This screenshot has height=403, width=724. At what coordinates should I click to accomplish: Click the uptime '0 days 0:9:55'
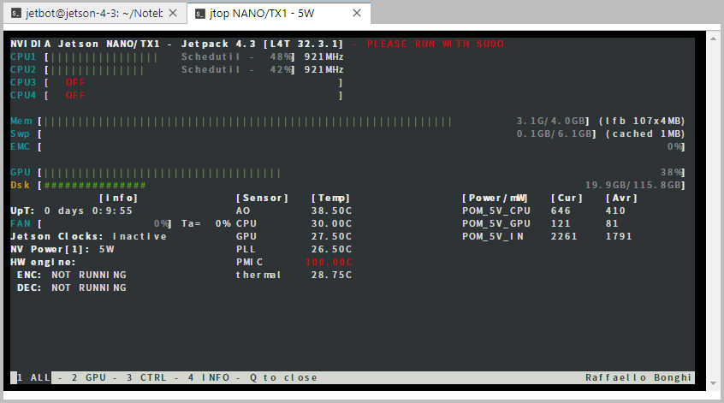pyautogui.click(x=88, y=211)
